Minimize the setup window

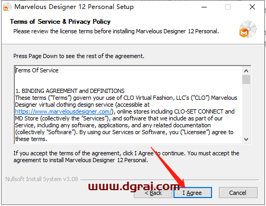click(204, 7)
